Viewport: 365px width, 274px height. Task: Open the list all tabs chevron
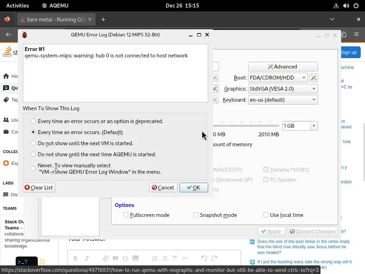[x=332, y=19]
